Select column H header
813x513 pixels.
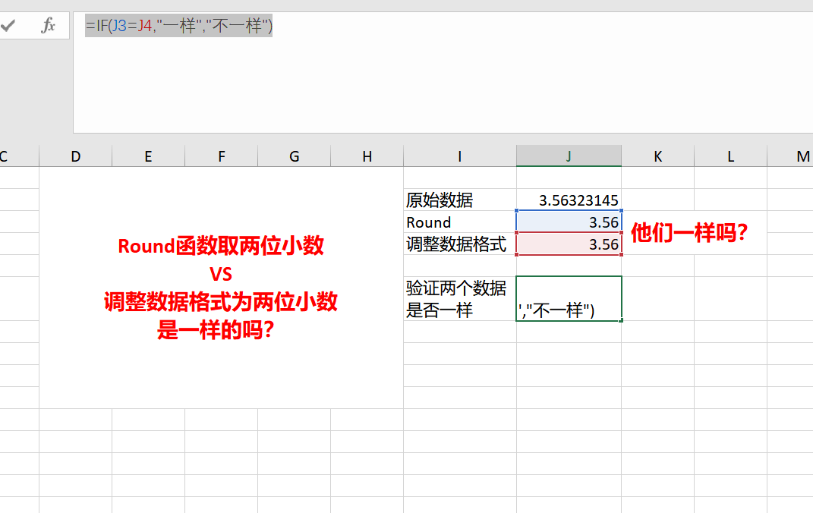click(x=367, y=156)
